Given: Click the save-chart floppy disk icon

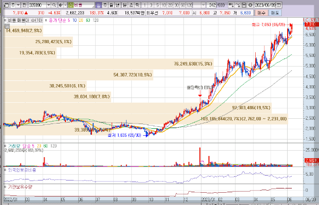Looking at the screenshot, I should (244, 5).
